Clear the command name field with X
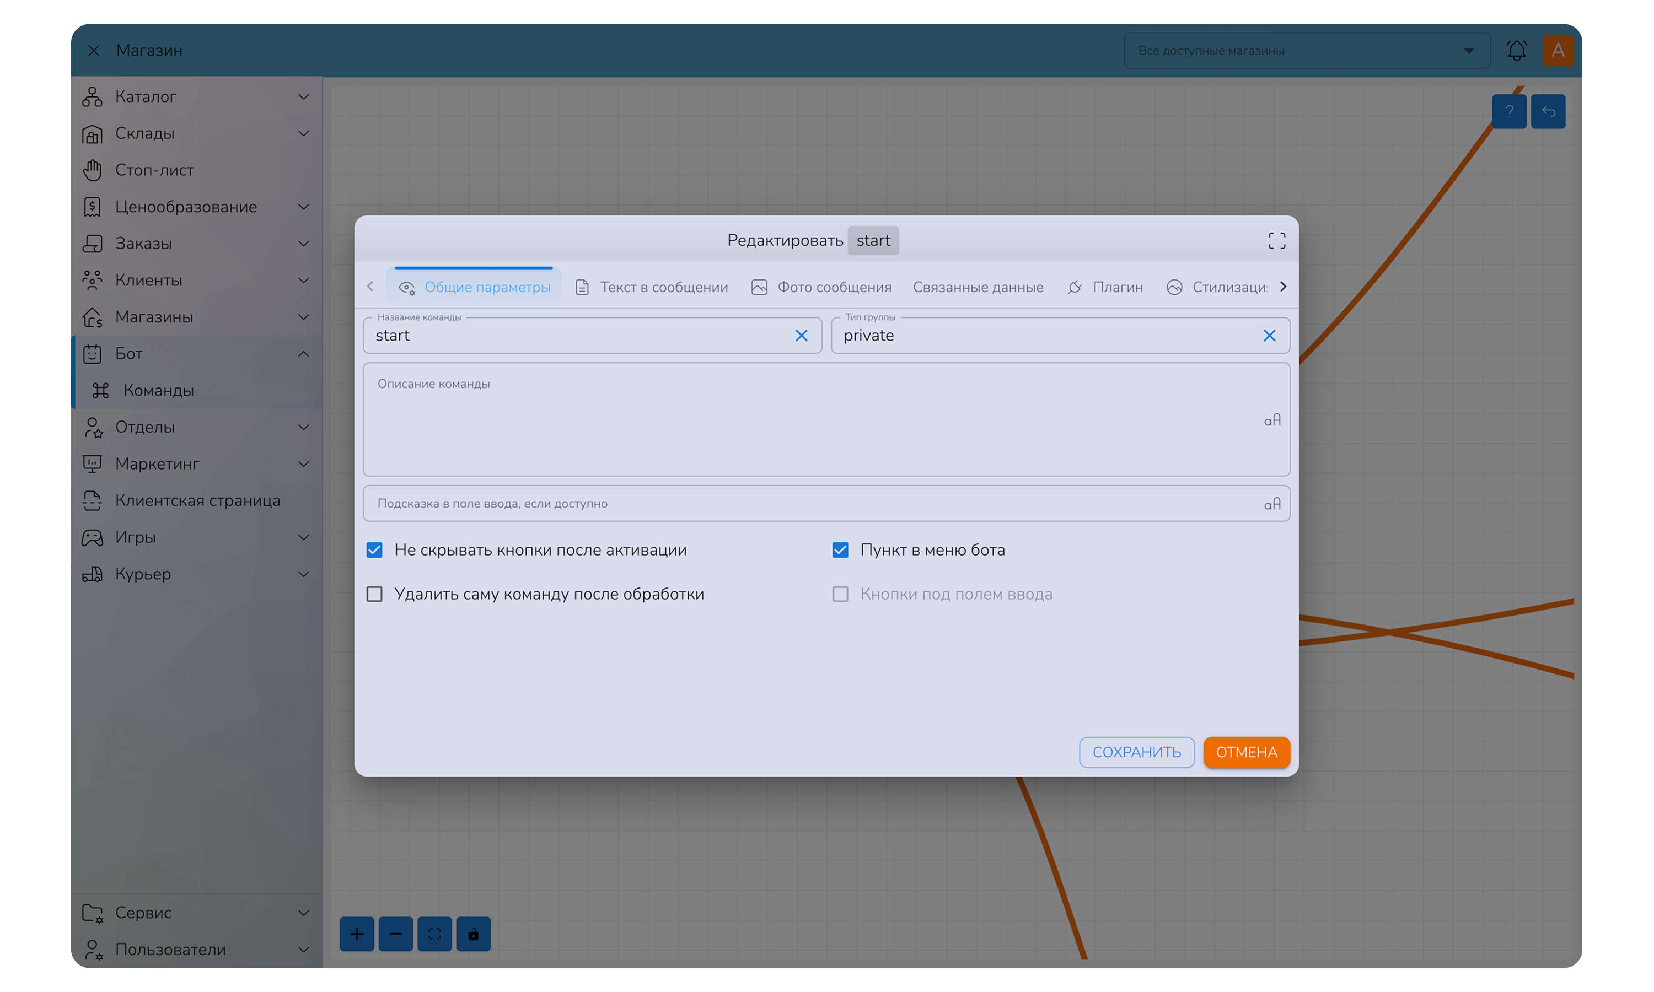Screen dimensions: 1654x992 [x=801, y=336]
